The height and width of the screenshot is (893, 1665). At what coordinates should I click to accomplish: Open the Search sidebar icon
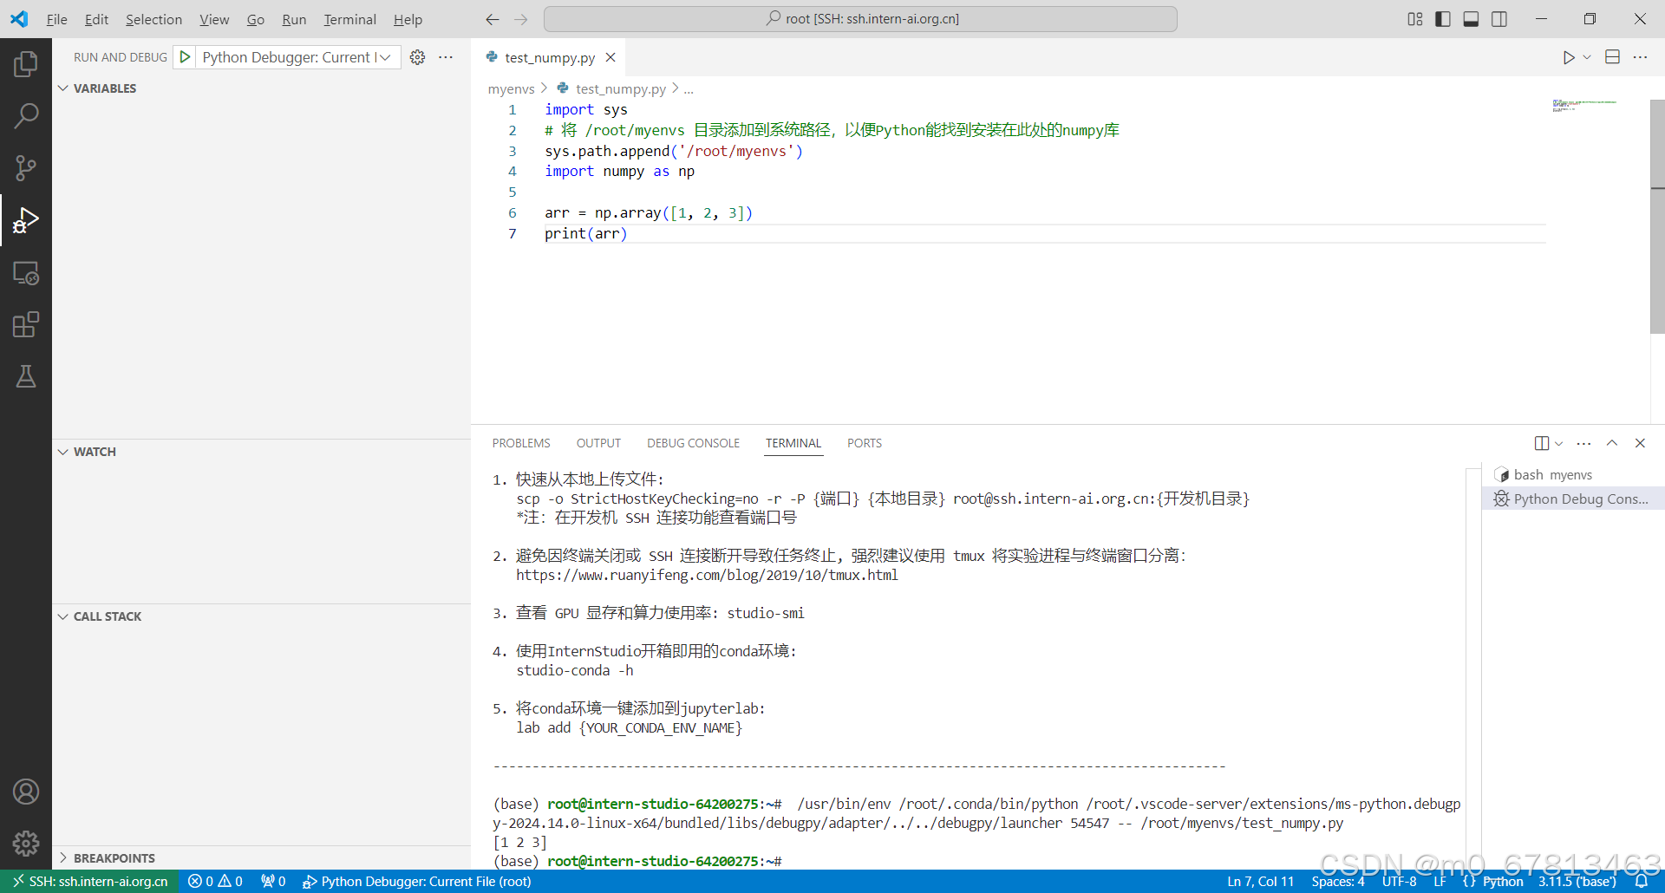point(26,114)
